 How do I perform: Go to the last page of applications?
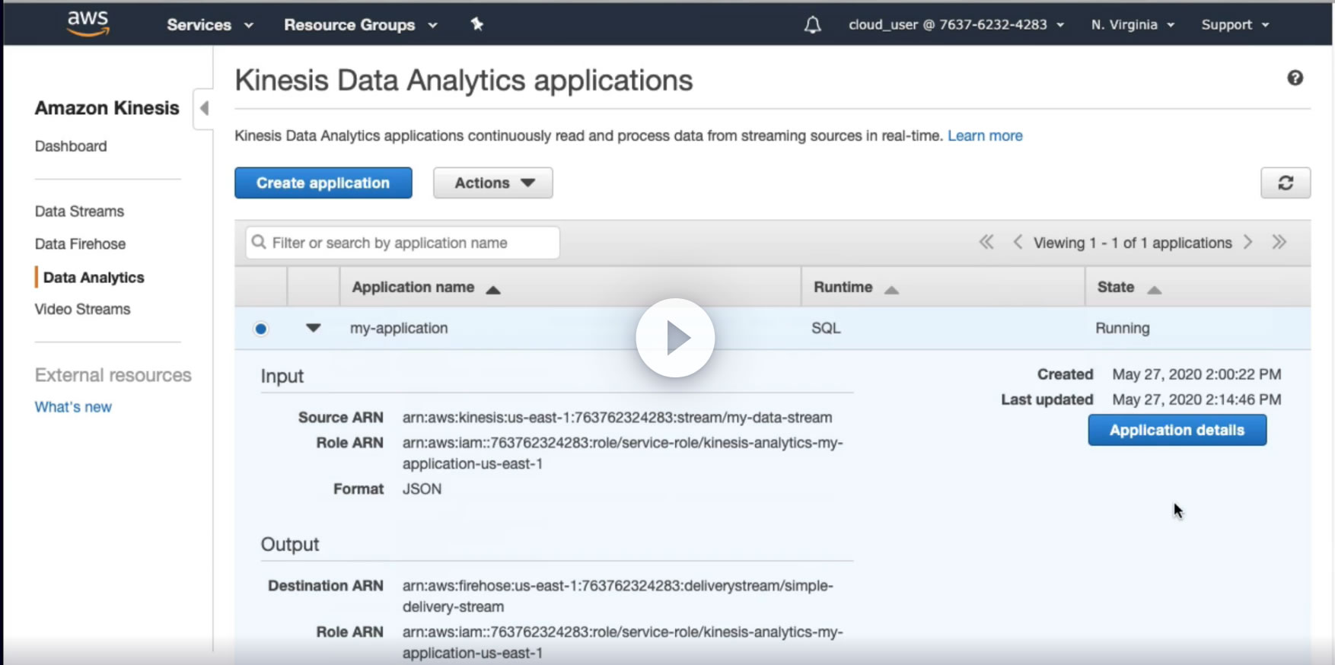coord(1279,243)
